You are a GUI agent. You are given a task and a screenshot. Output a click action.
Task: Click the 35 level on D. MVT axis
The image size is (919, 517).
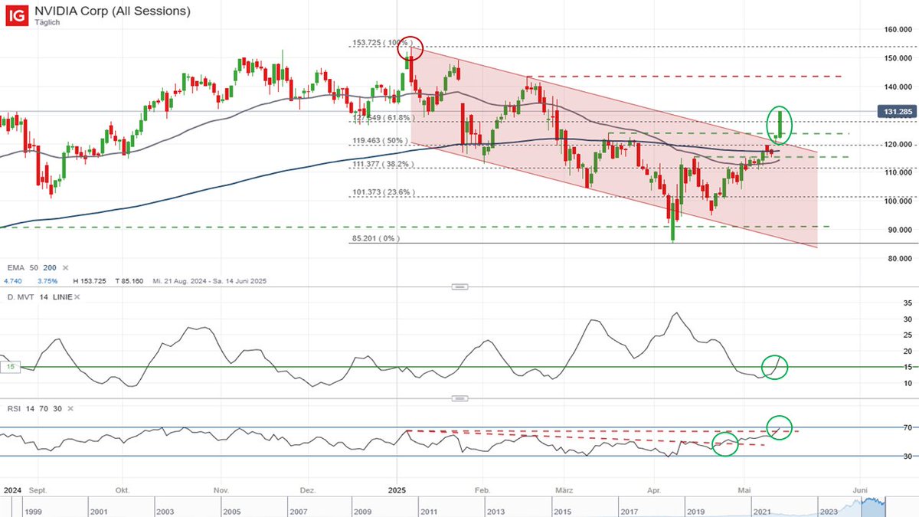tap(908, 303)
